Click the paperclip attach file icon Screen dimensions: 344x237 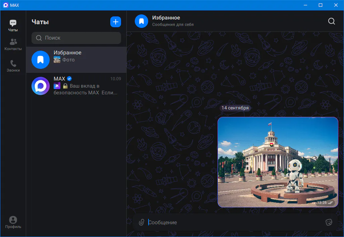pyautogui.click(x=141, y=222)
